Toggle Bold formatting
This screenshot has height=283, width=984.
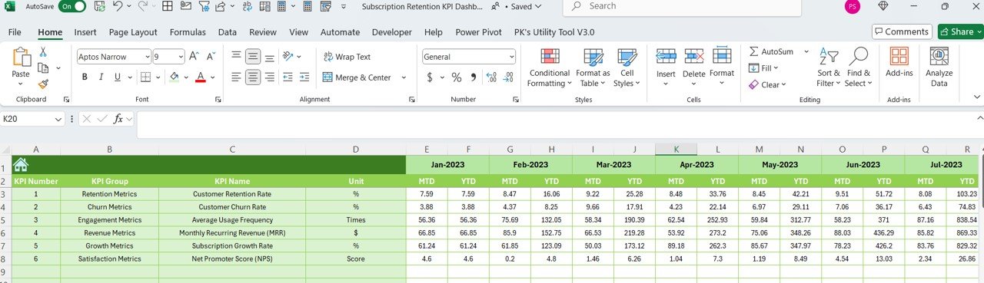click(x=85, y=77)
